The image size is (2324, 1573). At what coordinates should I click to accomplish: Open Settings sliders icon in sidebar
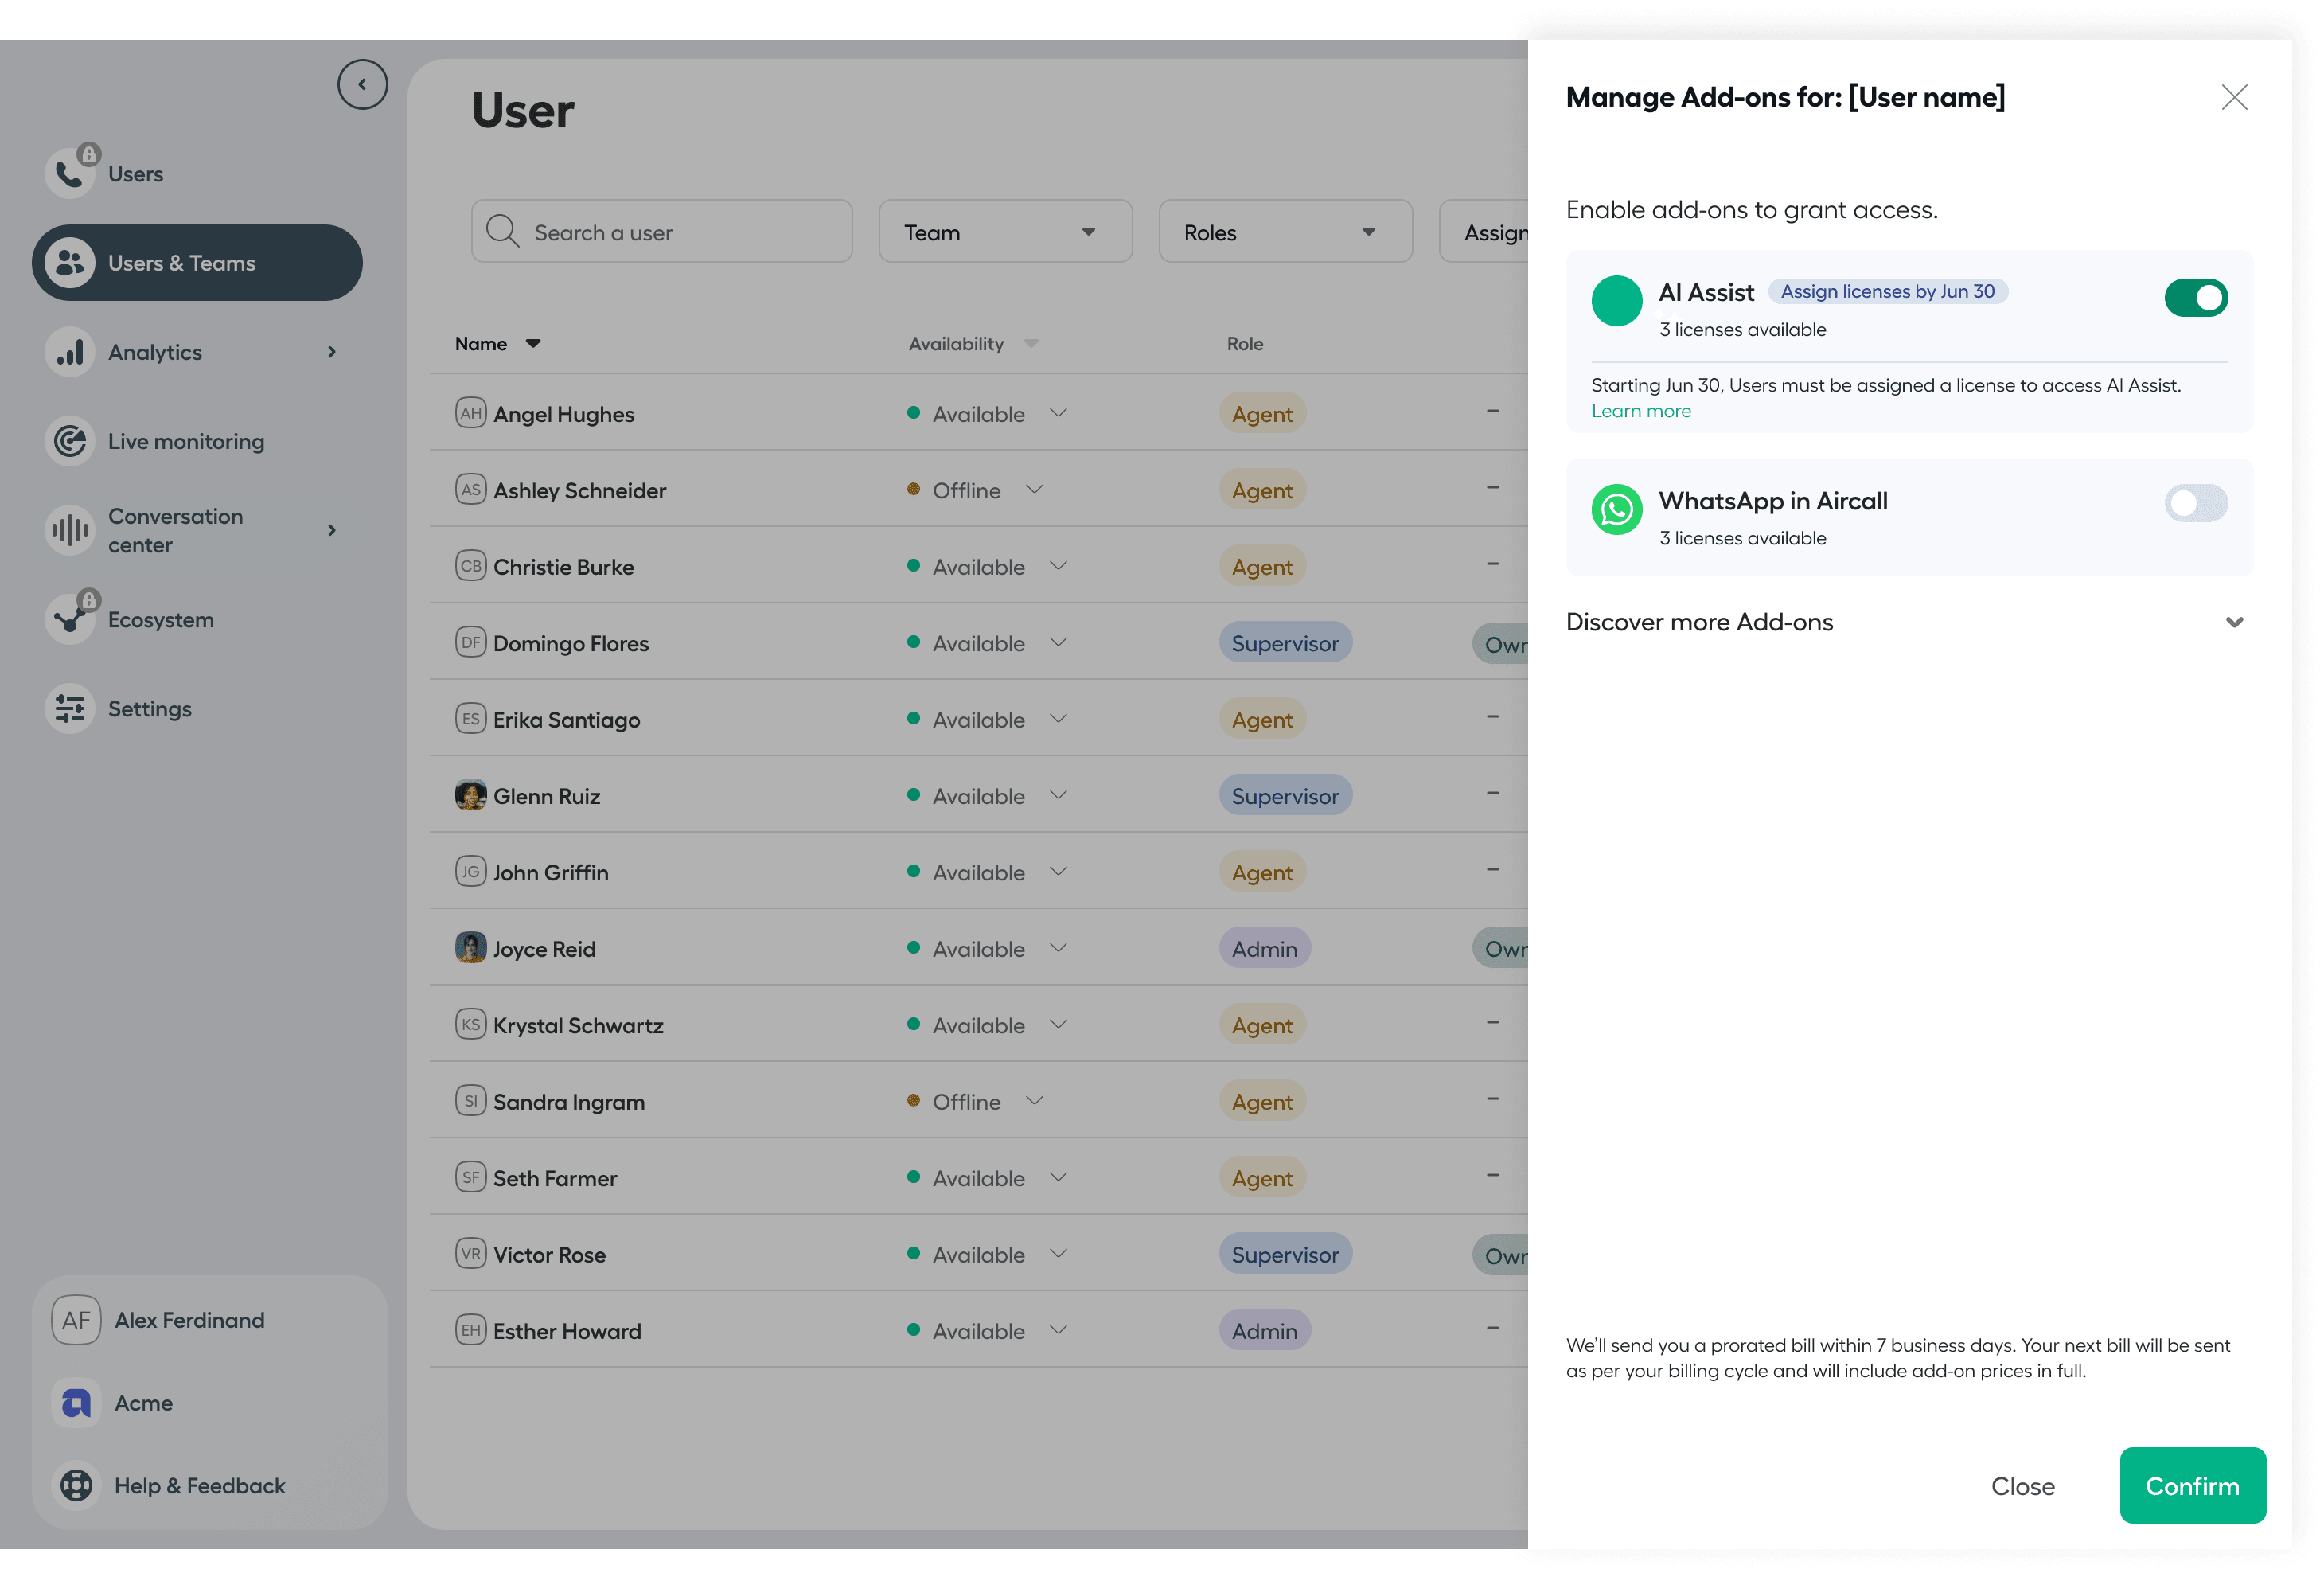click(x=70, y=709)
